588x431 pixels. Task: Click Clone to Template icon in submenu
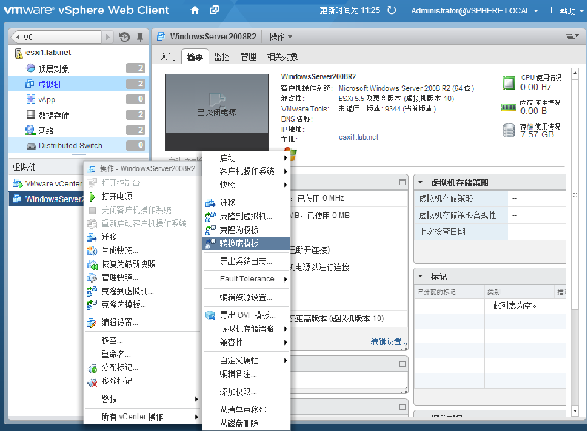coord(210,230)
